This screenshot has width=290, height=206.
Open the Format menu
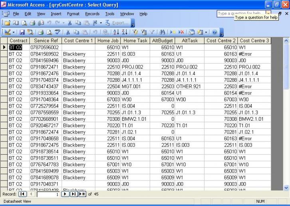tap(73, 14)
